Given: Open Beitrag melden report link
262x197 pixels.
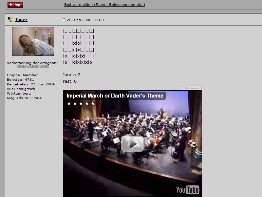Looking at the screenshot, I should [x=104, y=5].
